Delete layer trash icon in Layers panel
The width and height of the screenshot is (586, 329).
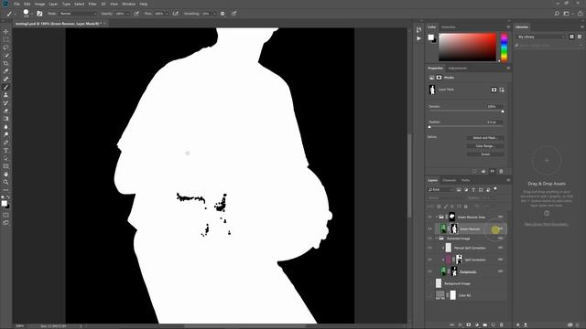(502, 325)
